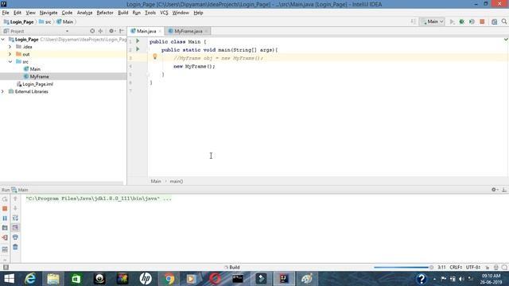This screenshot has height=286, width=509.
Task: Hide the Run tool window
Action: pos(504,190)
